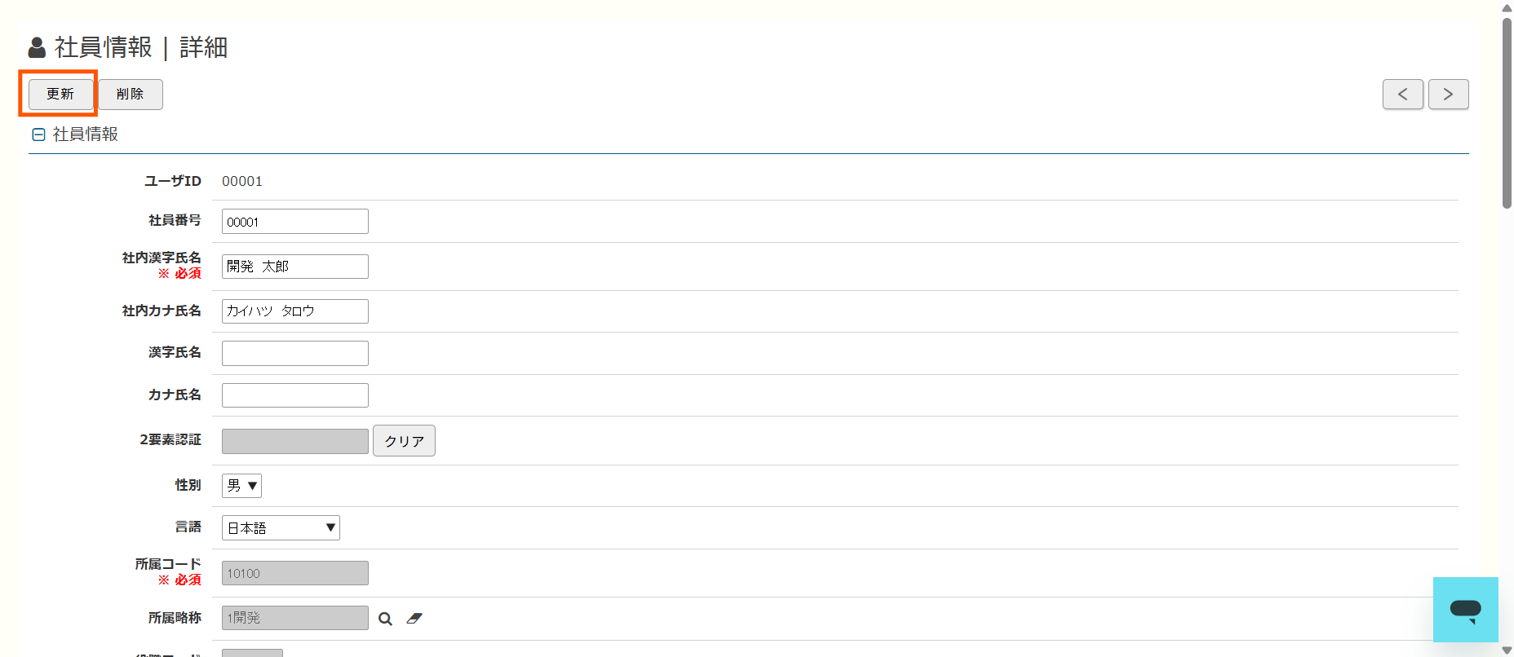Click the vertical scrollbar thumb
The height and width of the screenshot is (657, 1514).
(x=1507, y=112)
